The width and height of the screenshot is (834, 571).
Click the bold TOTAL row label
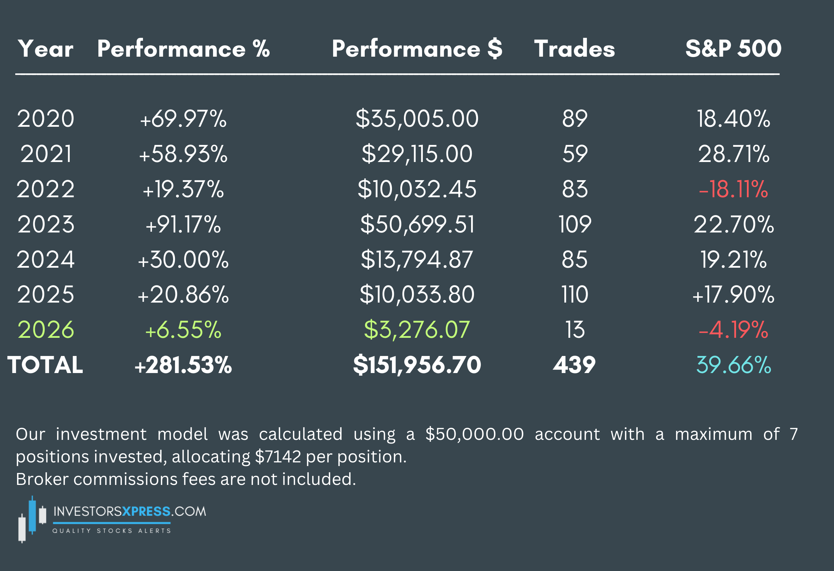[x=45, y=365]
